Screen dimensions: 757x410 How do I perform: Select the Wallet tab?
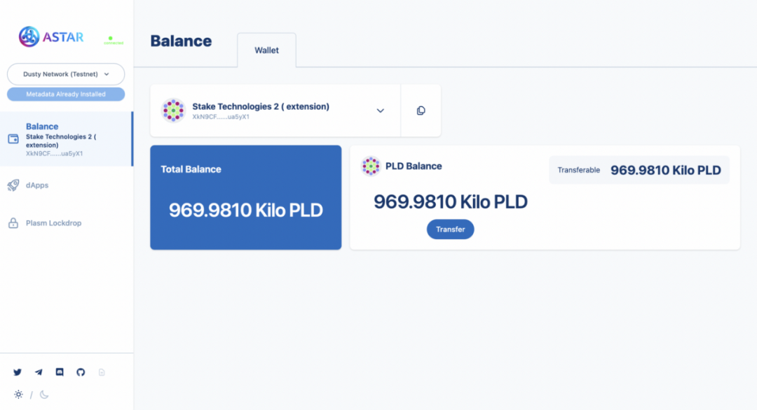tap(266, 50)
